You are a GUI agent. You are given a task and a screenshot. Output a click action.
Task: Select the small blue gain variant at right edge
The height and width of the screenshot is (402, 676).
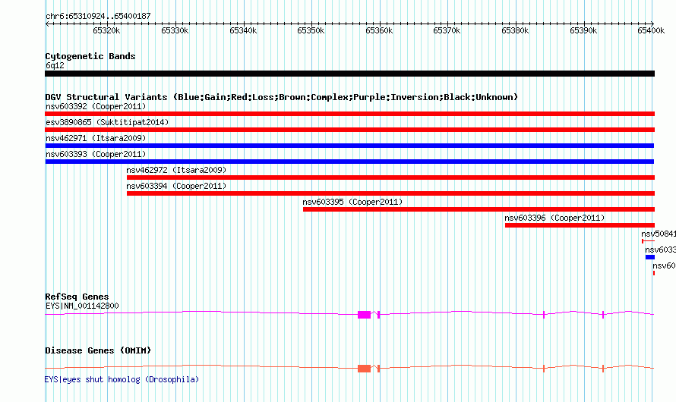point(649,257)
